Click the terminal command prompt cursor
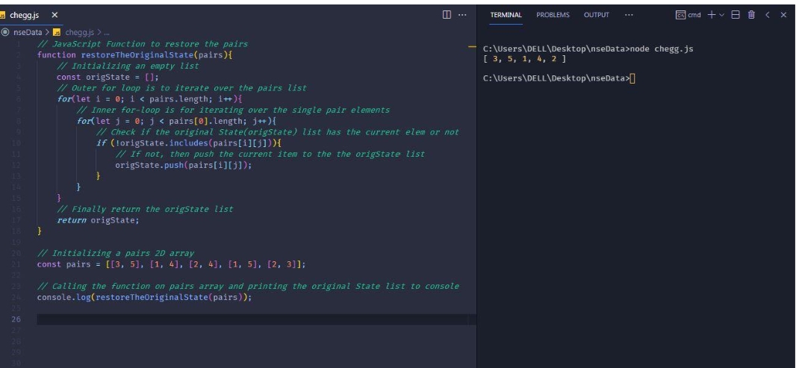The image size is (799, 368). pyautogui.click(x=632, y=78)
